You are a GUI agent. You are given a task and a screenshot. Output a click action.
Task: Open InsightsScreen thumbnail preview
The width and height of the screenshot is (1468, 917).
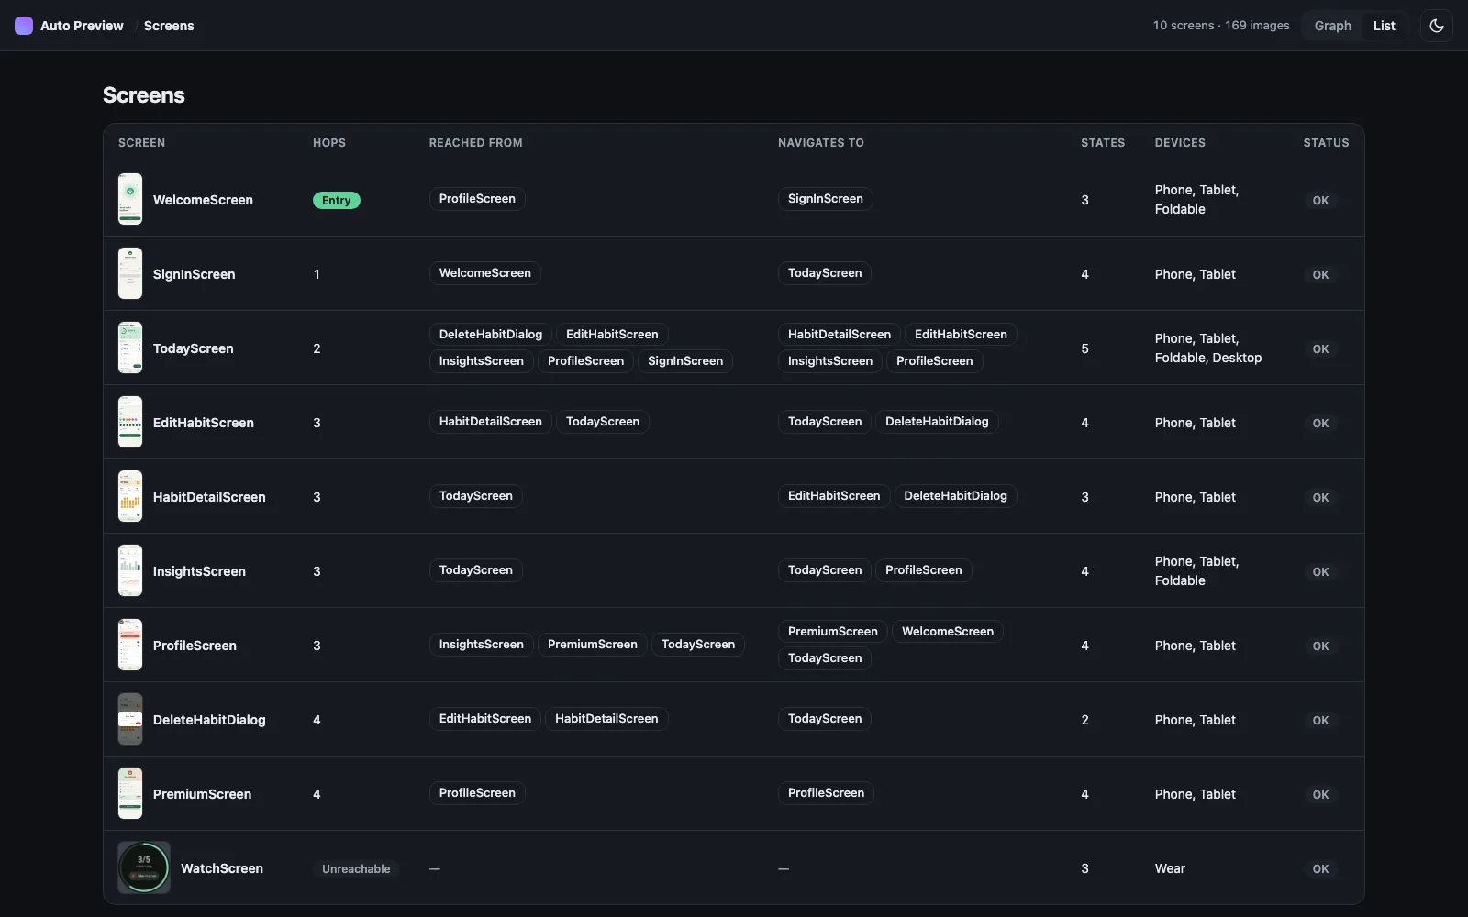pyautogui.click(x=130, y=570)
